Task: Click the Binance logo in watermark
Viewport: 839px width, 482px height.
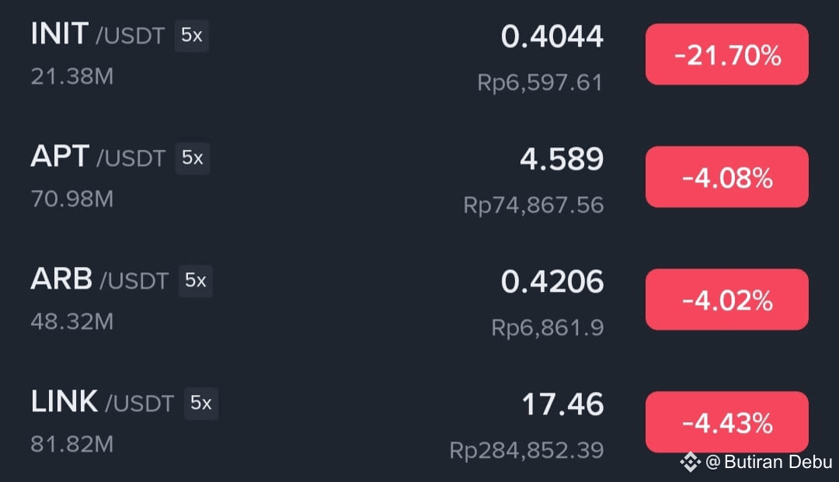Action: [691, 462]
